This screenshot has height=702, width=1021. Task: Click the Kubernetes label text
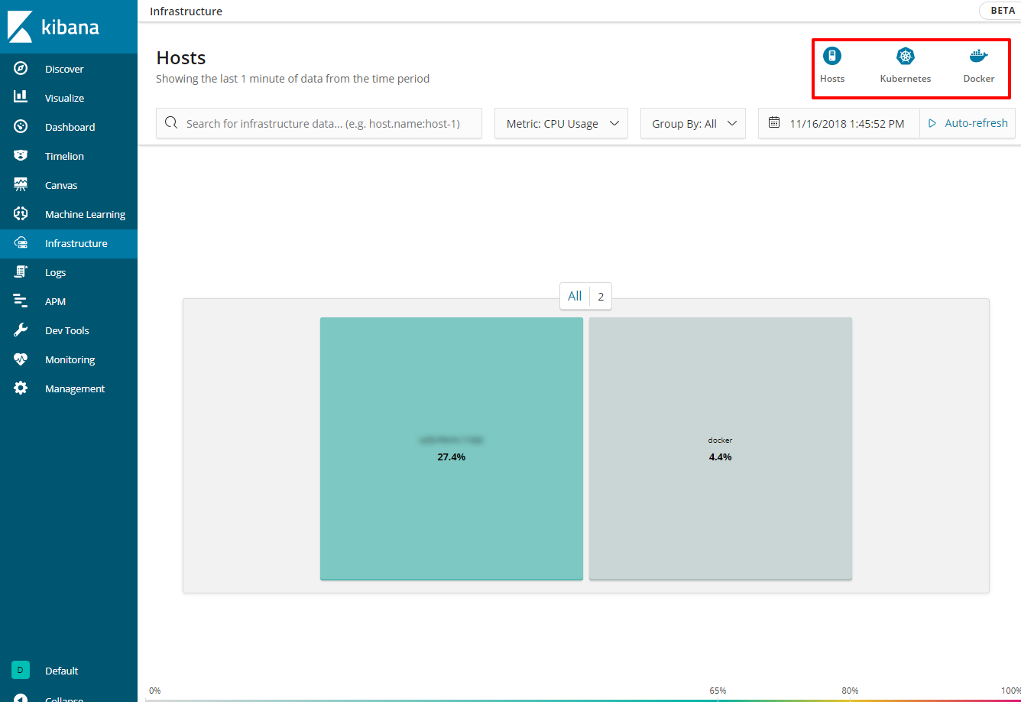coord(906,78)
